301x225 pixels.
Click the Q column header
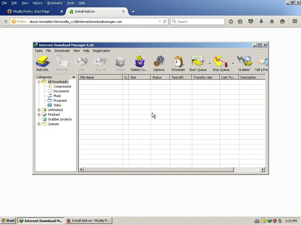[x=126, y=77]
